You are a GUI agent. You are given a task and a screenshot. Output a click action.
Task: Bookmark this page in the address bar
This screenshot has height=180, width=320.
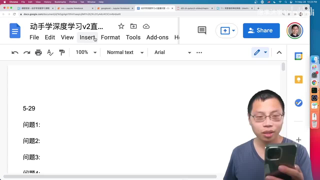pyautogui.click(x=289, y=14)
